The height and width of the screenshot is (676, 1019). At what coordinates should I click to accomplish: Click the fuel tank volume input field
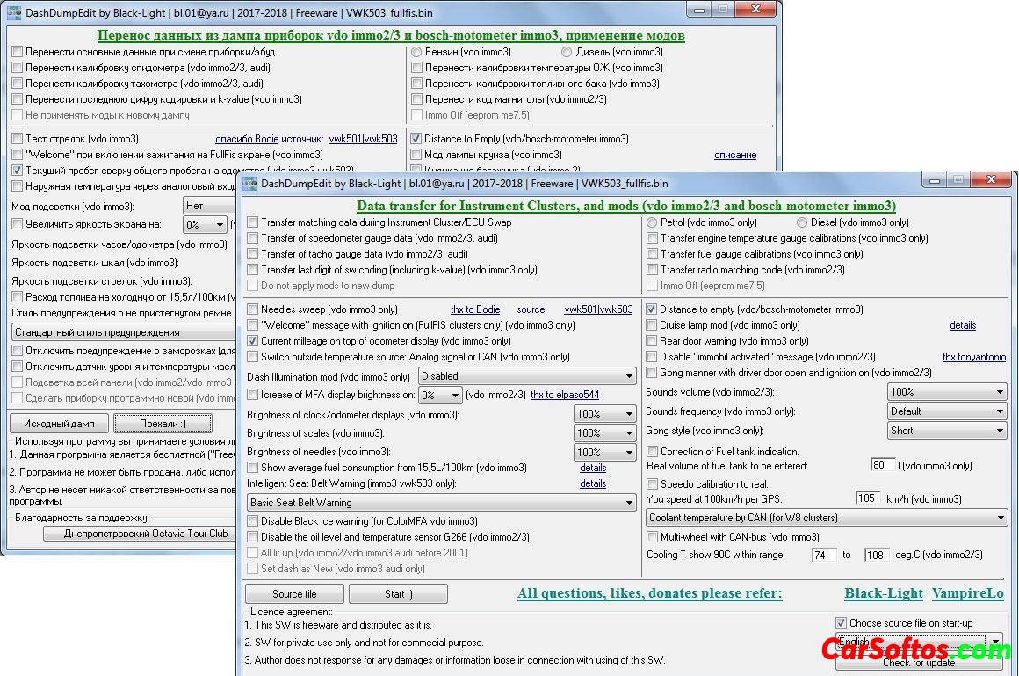click(x=881, y=465)
